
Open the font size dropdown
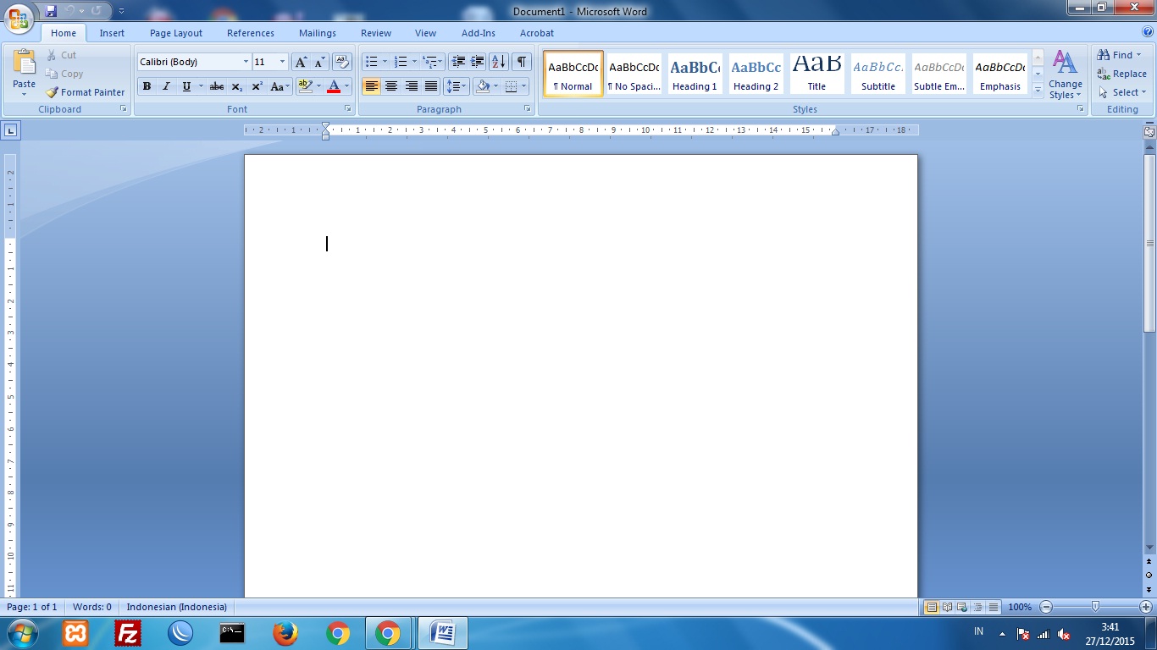click(282, 62)
